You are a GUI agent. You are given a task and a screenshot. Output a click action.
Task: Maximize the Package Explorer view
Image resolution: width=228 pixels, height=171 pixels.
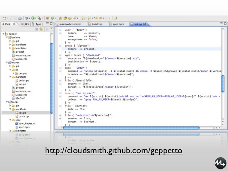[x=51, y=23]
